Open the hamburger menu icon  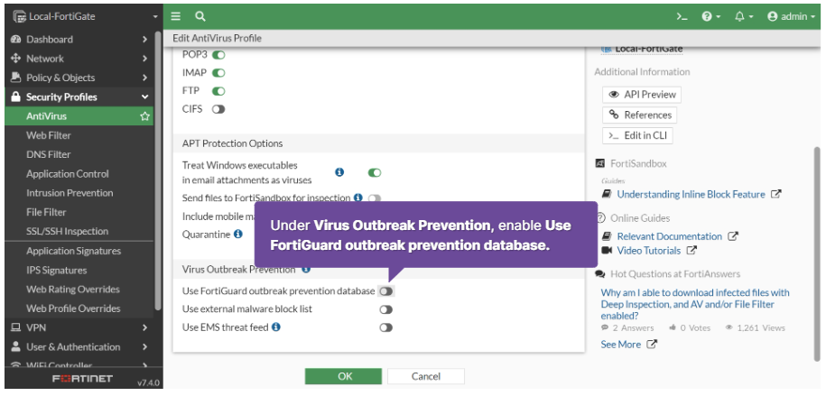pyautogui.click(x=176, y=16)
